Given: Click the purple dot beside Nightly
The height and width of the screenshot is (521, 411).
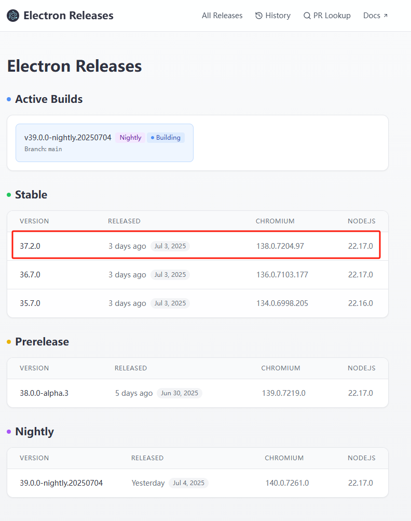Looking at the screenshot, I should click(x=8, y=432).
